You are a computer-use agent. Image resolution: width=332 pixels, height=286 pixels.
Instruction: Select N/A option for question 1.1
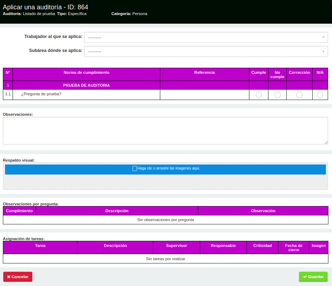click(x=320, y=95)
